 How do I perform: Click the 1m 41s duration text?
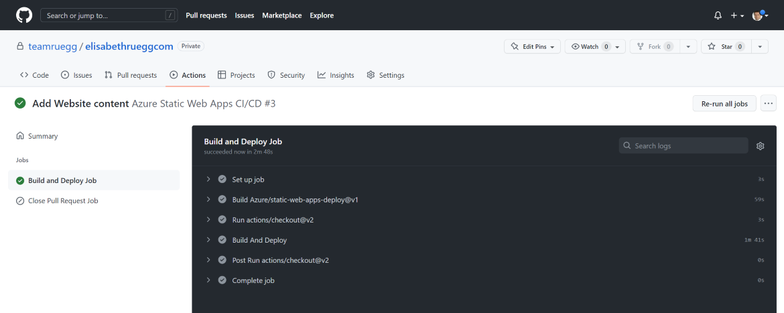[754, 240]
